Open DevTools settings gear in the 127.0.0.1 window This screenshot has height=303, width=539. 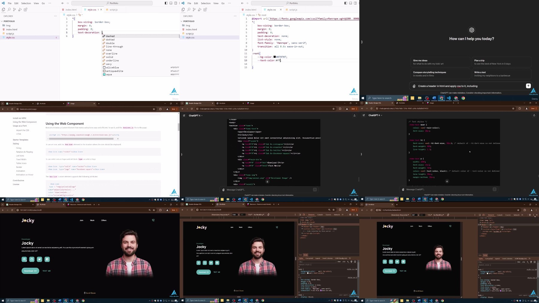point(350,215)
